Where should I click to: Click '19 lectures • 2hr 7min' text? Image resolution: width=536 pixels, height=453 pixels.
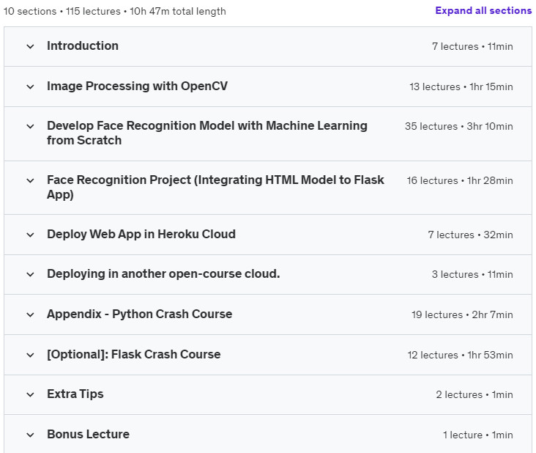click(x=462, y=314)
